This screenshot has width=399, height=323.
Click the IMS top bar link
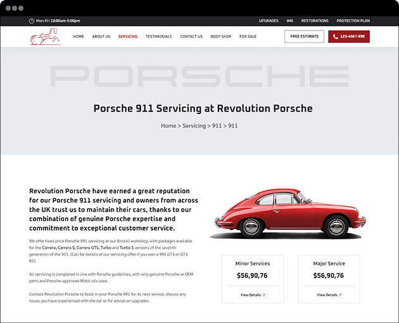click(290, 21)
